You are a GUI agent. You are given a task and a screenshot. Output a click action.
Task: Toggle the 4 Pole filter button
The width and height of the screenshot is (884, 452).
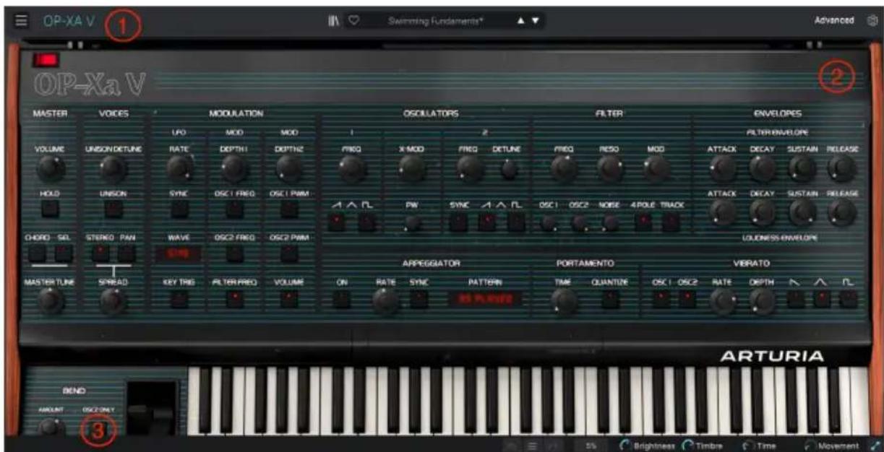[x=643, y=223]
